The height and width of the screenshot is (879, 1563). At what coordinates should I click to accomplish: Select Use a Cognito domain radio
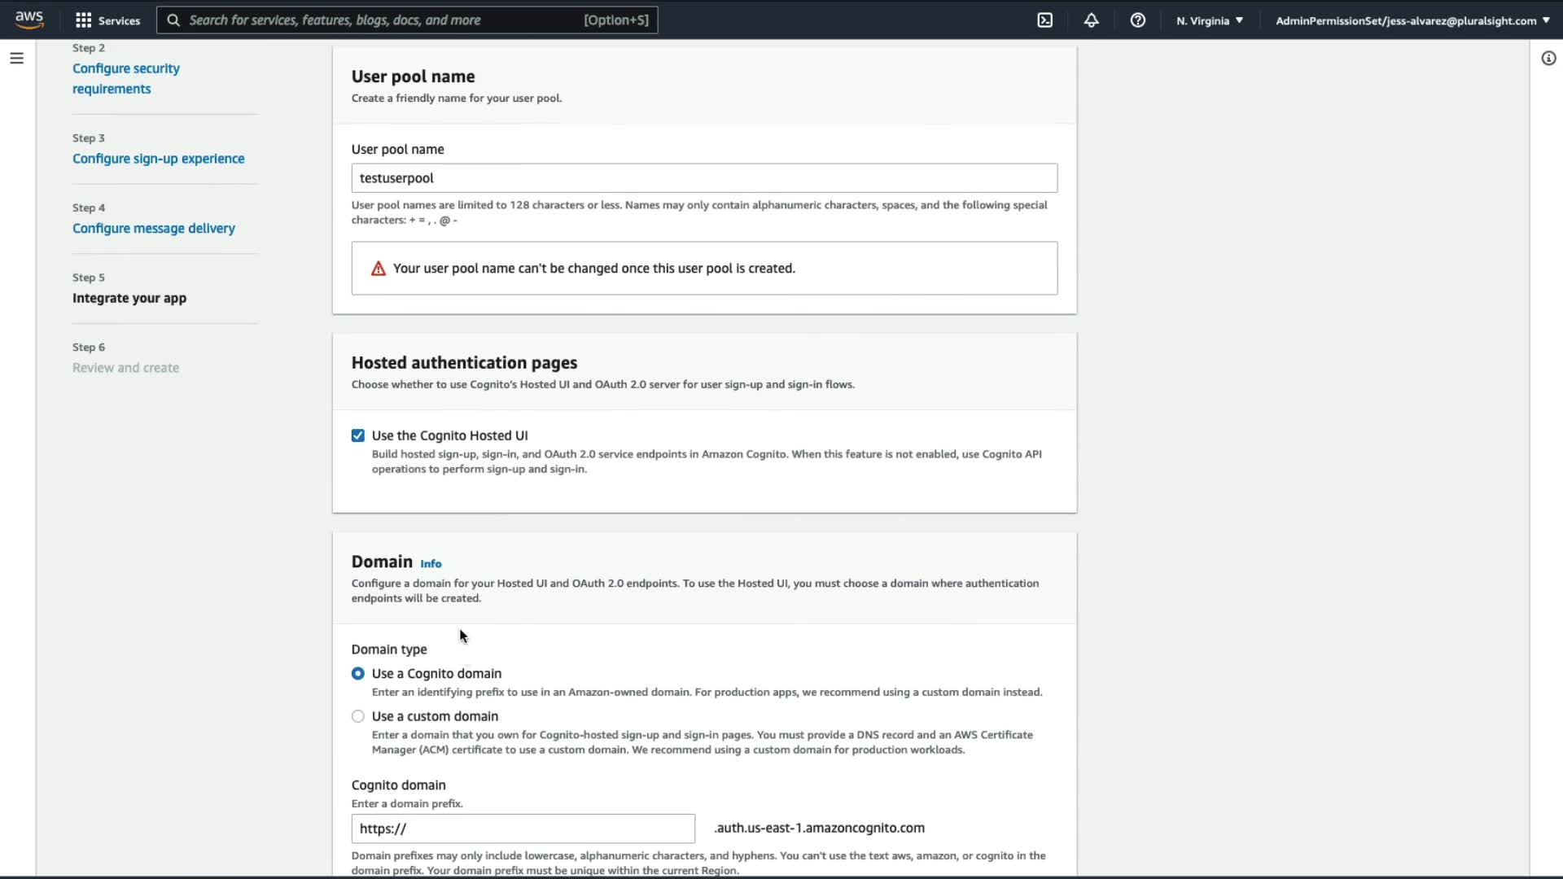358,674
